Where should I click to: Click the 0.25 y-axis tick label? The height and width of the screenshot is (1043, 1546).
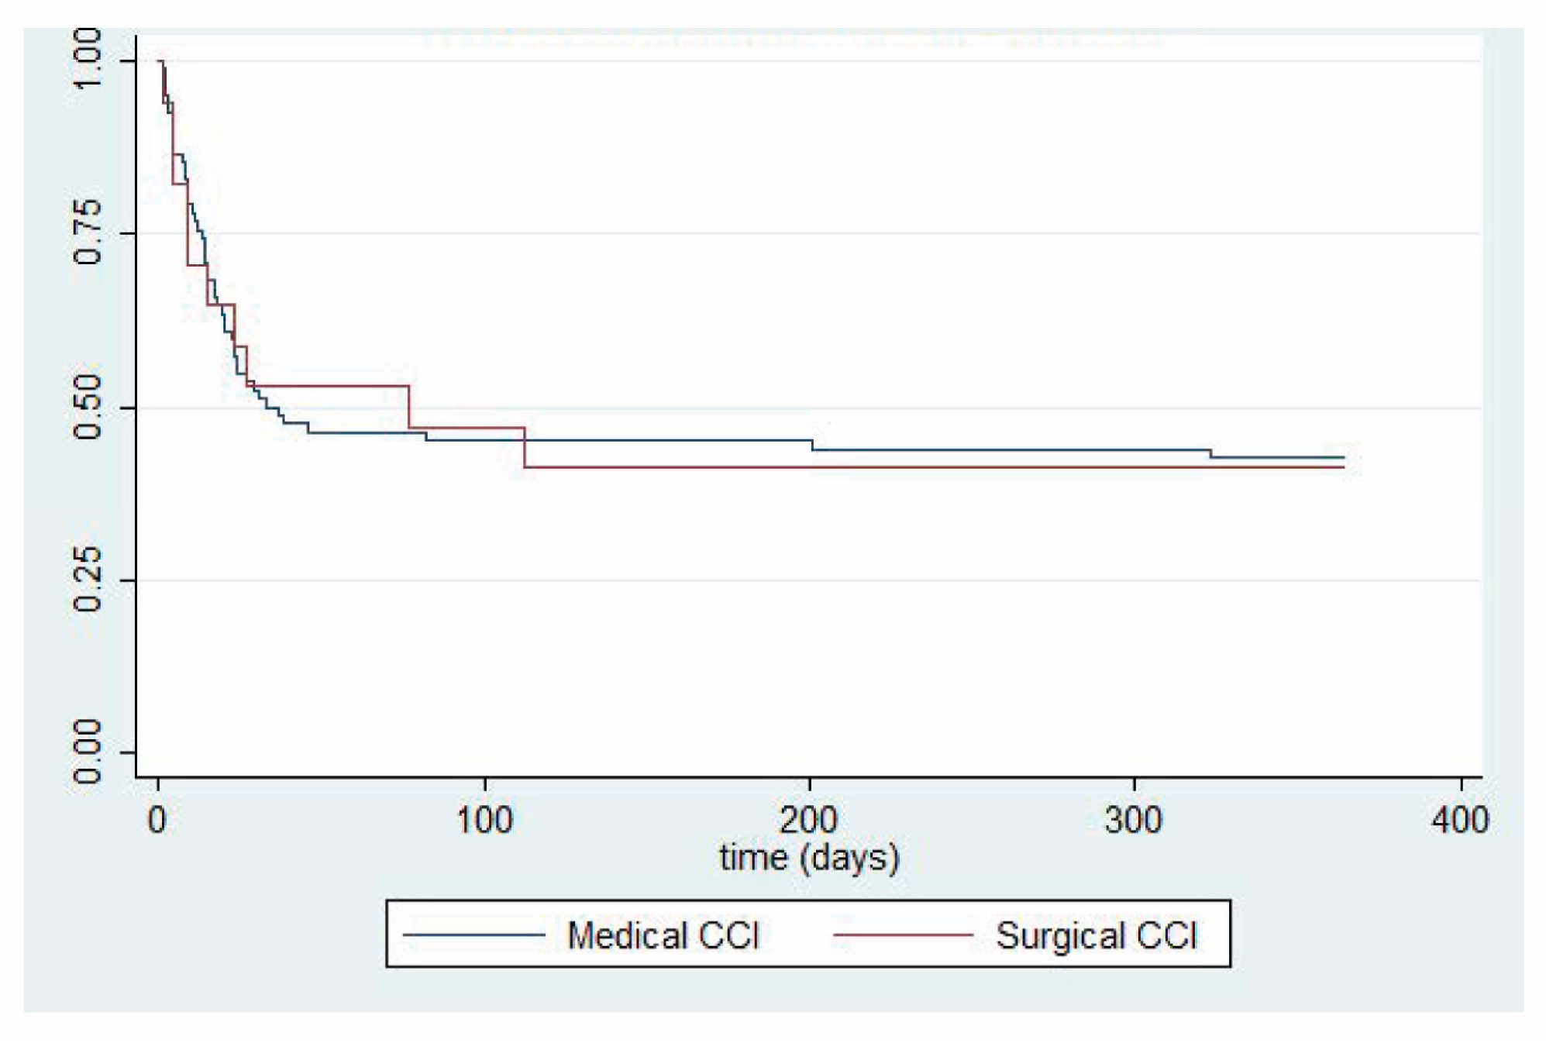(x=88, y=579)
